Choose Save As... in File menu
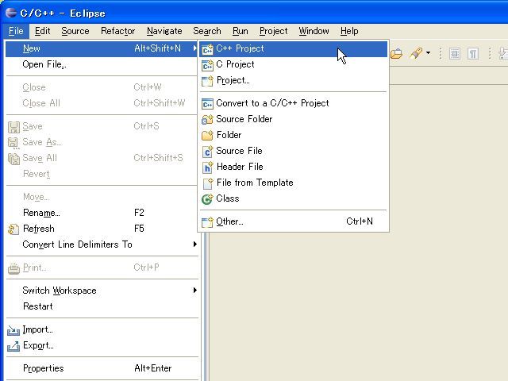Image resolution: width=508 pixels, height=381 pixels. coord(102,142)
